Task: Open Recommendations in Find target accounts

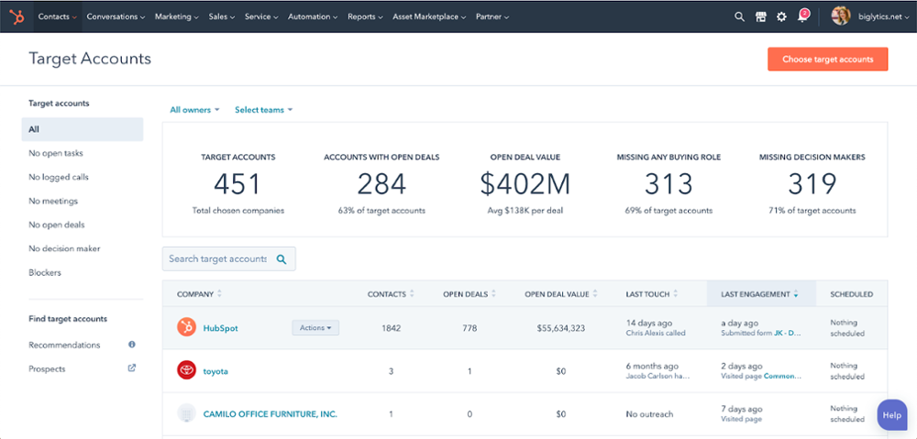Action: 64,345
